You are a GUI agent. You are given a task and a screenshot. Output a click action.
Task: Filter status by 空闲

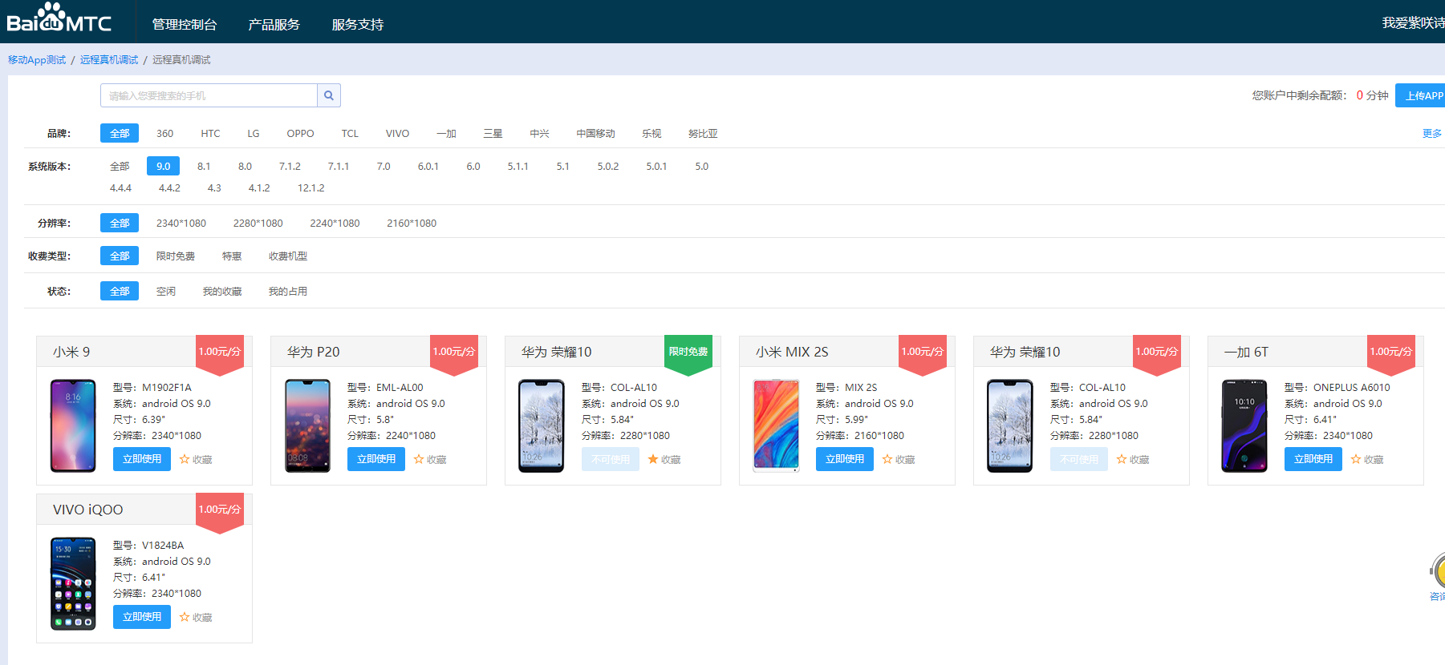pyautogui.click(x=166, y=292)
